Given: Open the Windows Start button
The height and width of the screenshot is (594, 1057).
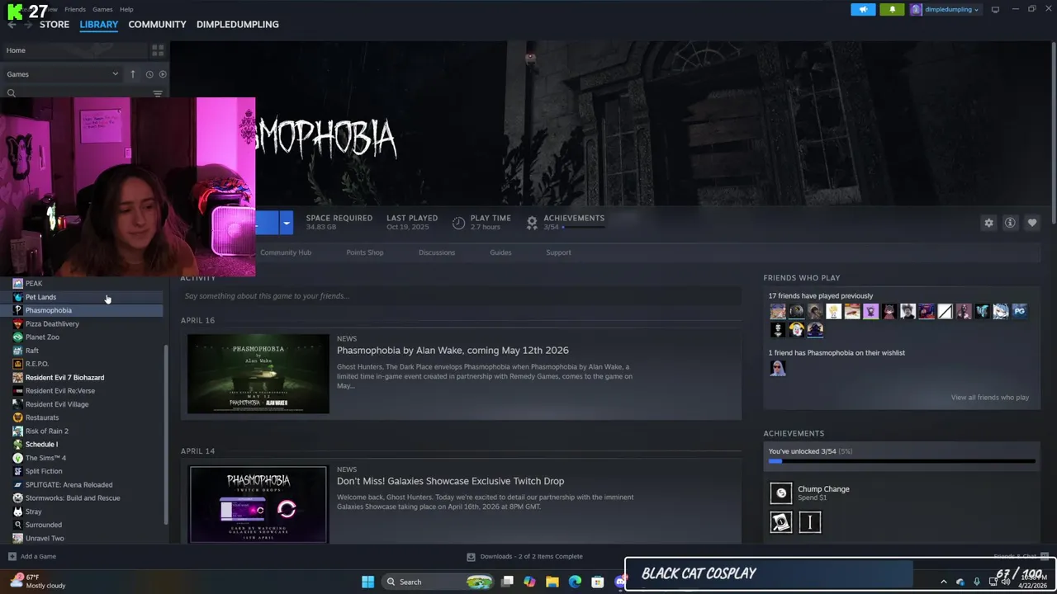Looking at the screenshot, I should pos(367,582).
